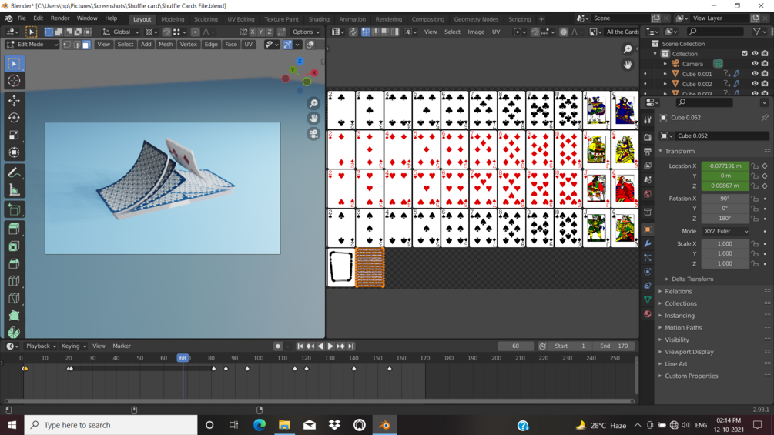Toggle the auto keying record button
774x435 pixels.
pyautogui.click(x=278, y=346)
